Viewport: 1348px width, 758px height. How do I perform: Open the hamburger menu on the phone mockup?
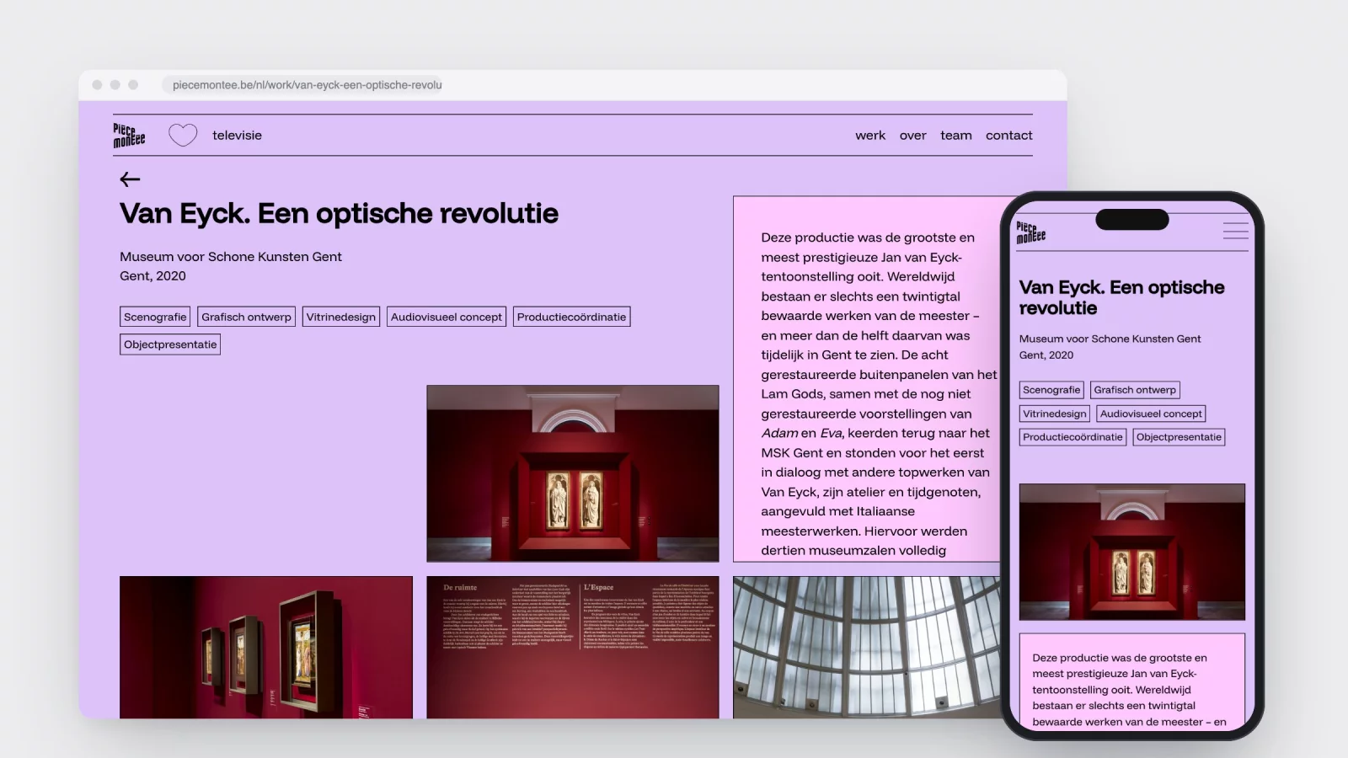click(x=1235, y=231)
